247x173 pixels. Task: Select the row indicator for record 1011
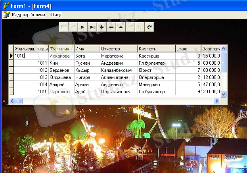11,63
